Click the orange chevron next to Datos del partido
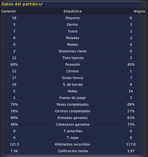148x157 pixels. (40, 4)
